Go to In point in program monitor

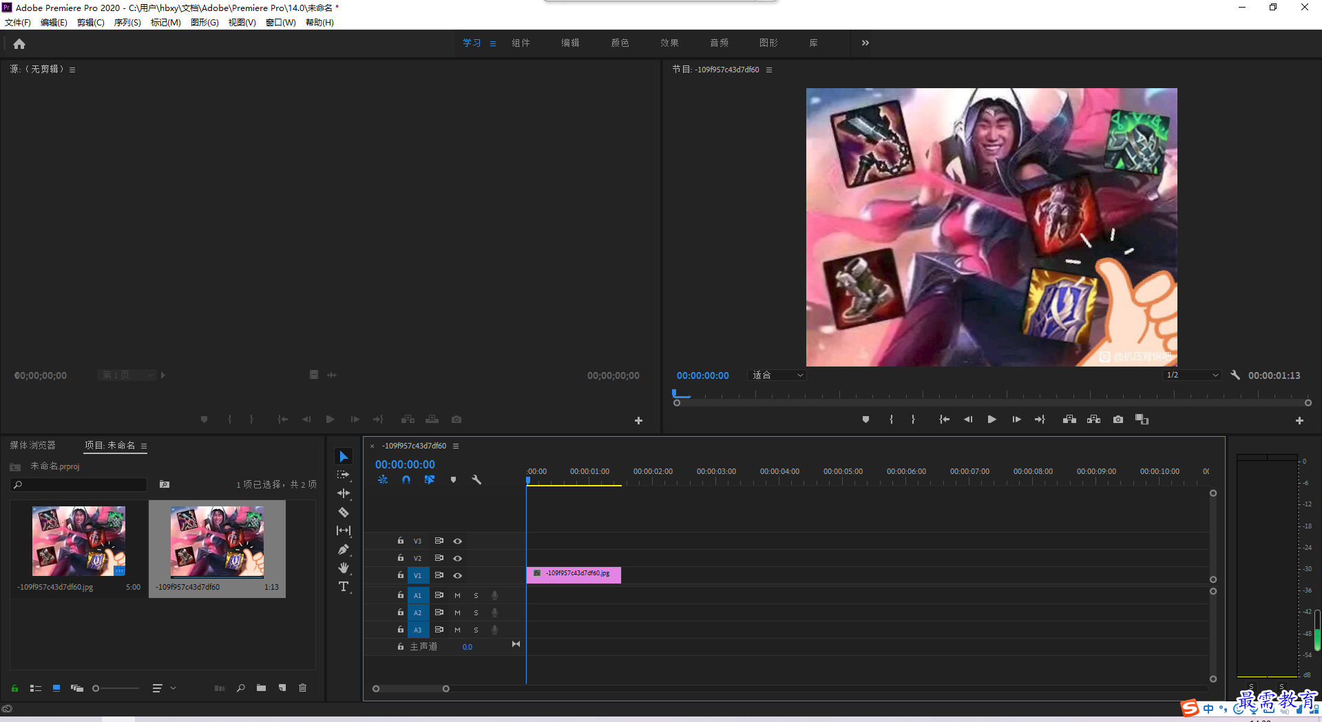(x=945, y=419)
